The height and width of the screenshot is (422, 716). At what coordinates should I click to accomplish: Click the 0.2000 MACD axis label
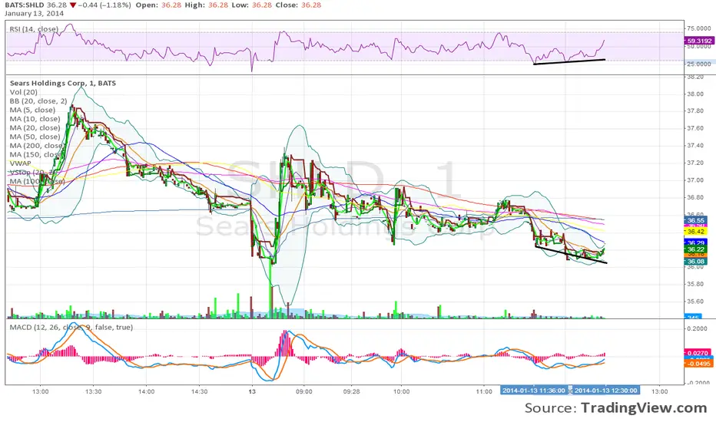698,328
